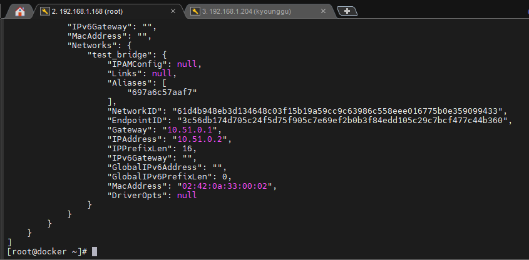Click the "Aliases" key
This screenshot has height=260, width=529.
pos(130,83)
